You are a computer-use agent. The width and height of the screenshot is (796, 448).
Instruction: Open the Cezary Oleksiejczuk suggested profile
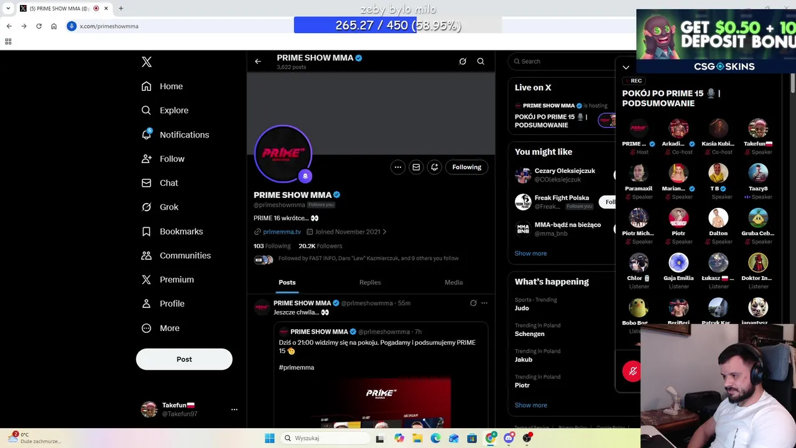click(565, 175)
